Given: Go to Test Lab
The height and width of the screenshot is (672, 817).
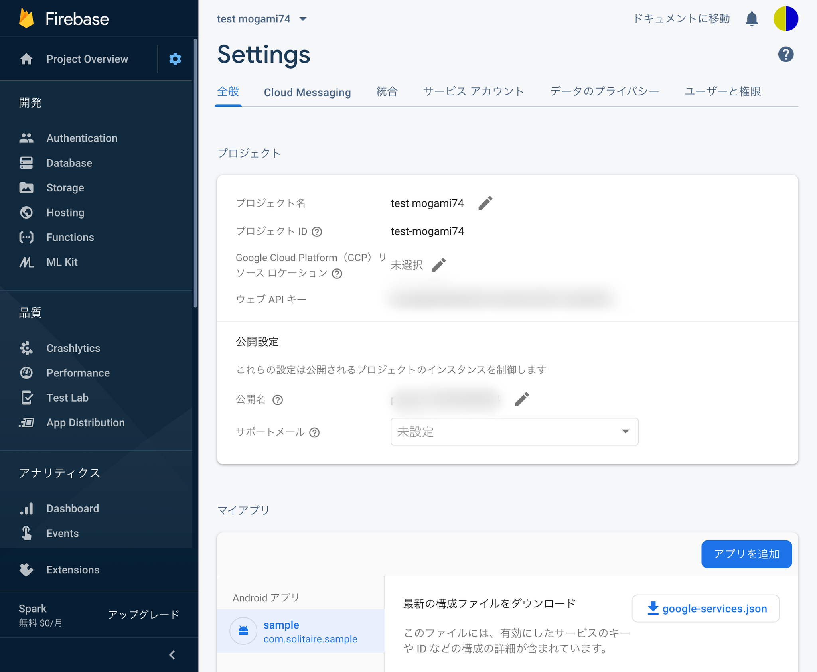Looking at the screenshot, I should click(x=67, y=398).
